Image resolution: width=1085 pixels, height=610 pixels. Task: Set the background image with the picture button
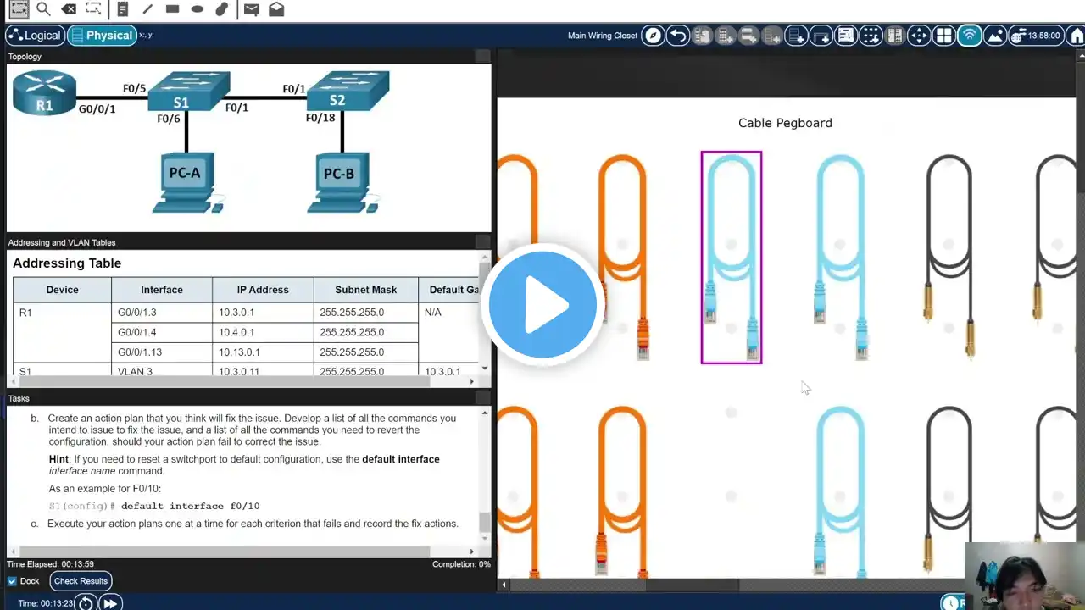(995, 36)
